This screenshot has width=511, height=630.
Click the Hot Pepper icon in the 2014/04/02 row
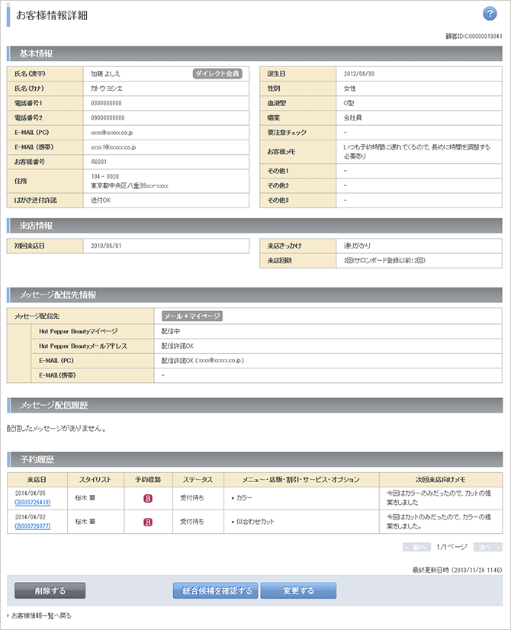pyautogui.click(x=149, y=522)
